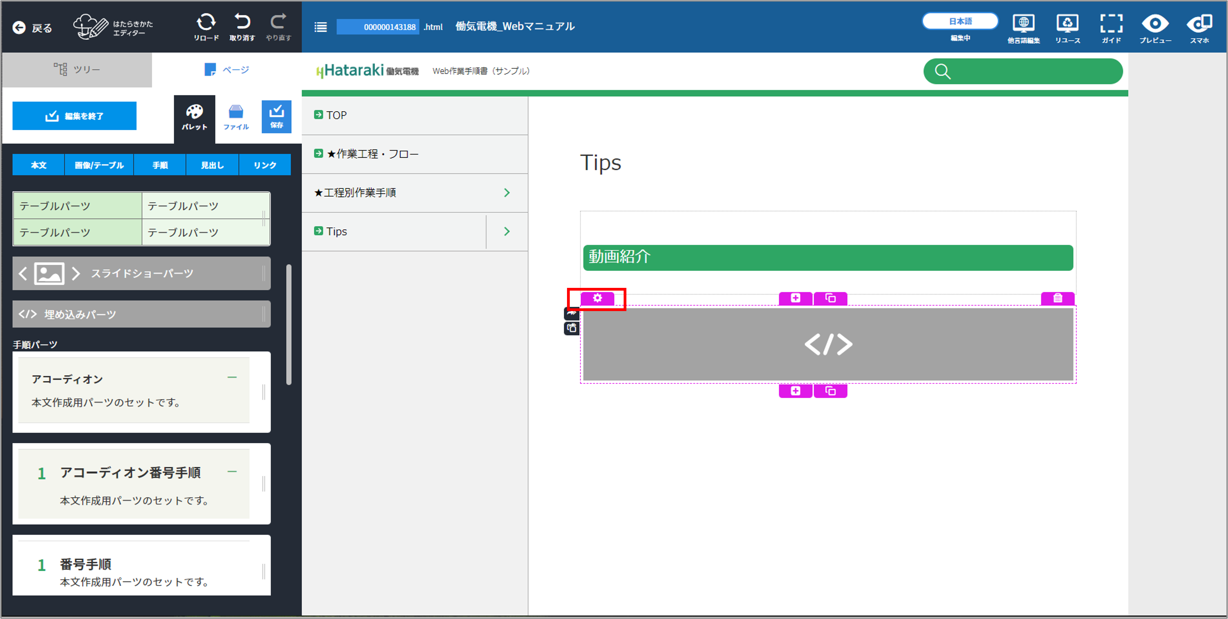Click the gear settings icon on embed part
This screenshot has height=619, width=1228.
(x=597, y=298)
